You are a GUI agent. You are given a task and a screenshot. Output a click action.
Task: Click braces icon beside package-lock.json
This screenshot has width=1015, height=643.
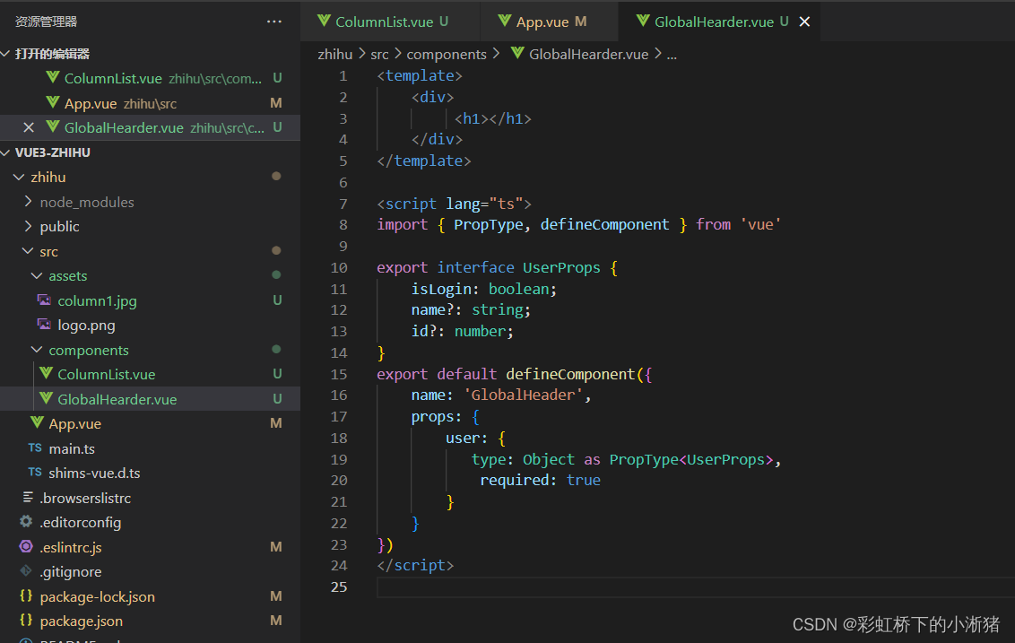[26, 595]
